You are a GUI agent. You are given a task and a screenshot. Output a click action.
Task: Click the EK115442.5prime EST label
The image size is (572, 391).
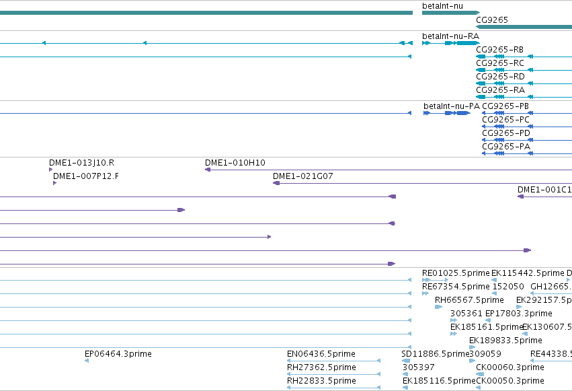(528, 273)
